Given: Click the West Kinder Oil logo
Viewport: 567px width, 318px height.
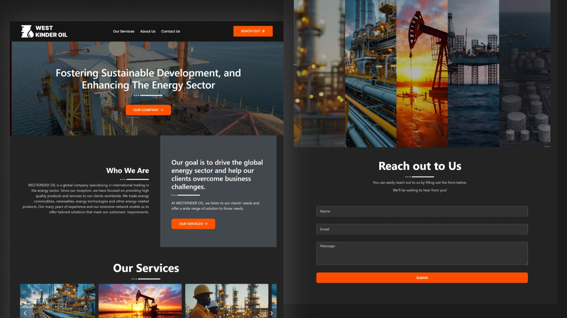Looking at the screenshot, I should pyautogui.click(x=44, y=31).
